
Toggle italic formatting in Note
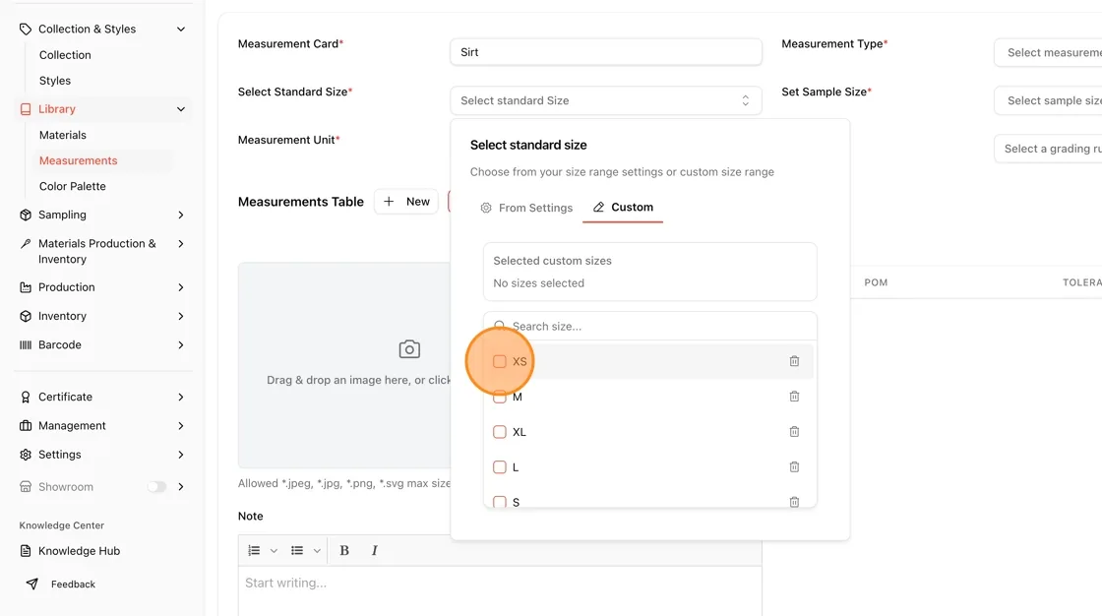click(375, 551)
